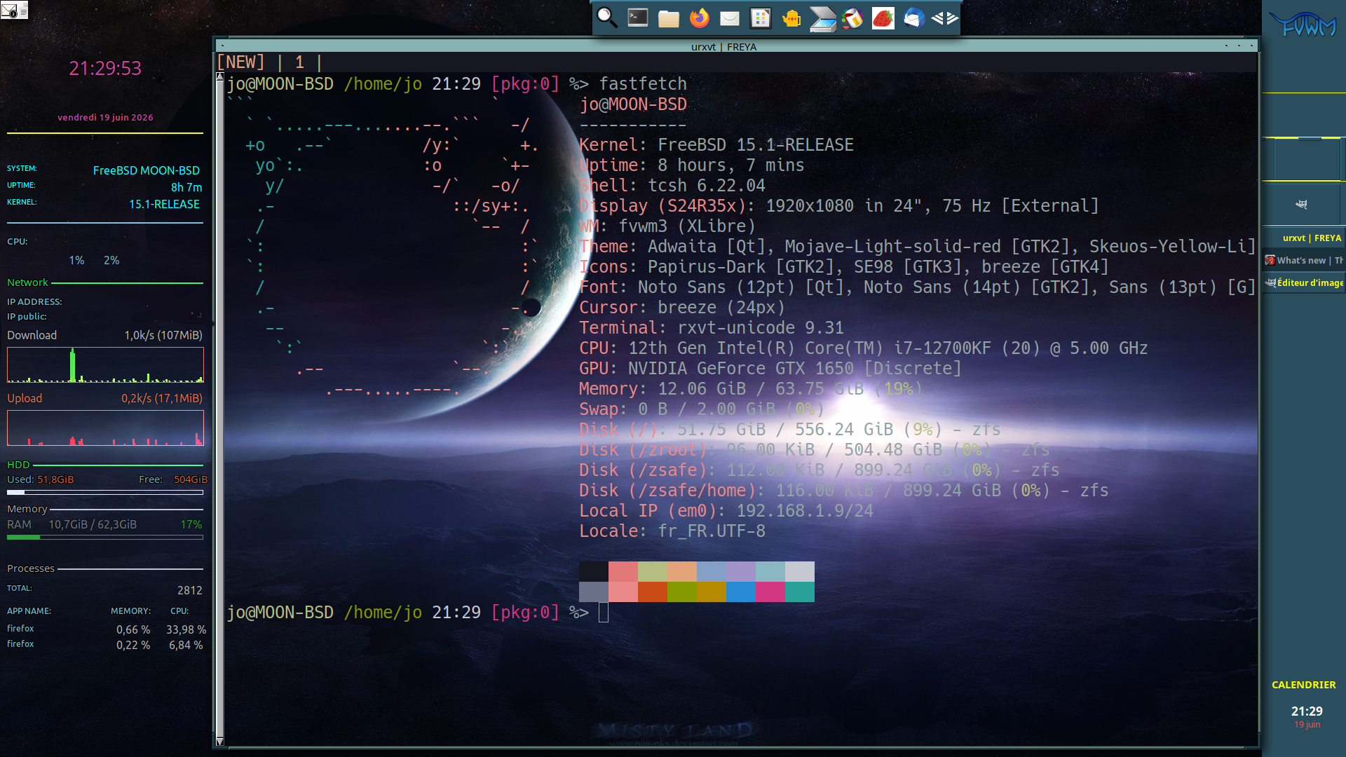Click the WM: fvwm3 (XLibre) line
The width and height of the screenshot is (1346, 757).
coord(667,226)
